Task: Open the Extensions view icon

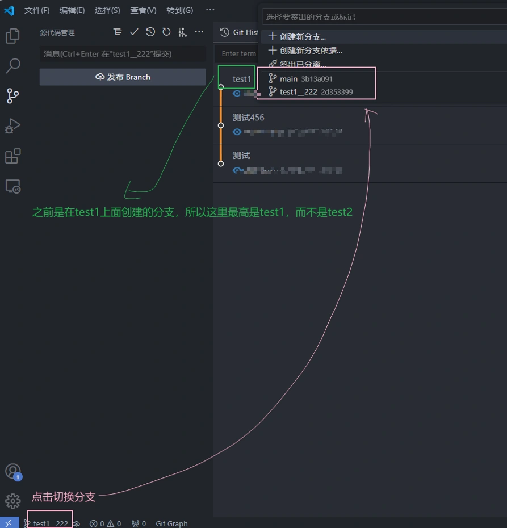Action: 13,156
